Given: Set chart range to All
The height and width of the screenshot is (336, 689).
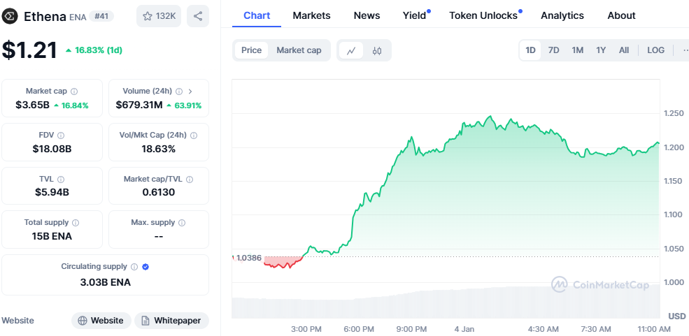Looking at the screenshot, I should click(x=624, y=50).
